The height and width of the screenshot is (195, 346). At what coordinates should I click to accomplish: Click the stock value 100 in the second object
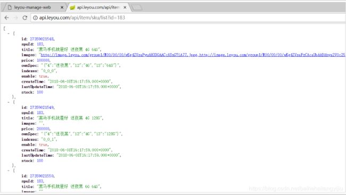40,160
